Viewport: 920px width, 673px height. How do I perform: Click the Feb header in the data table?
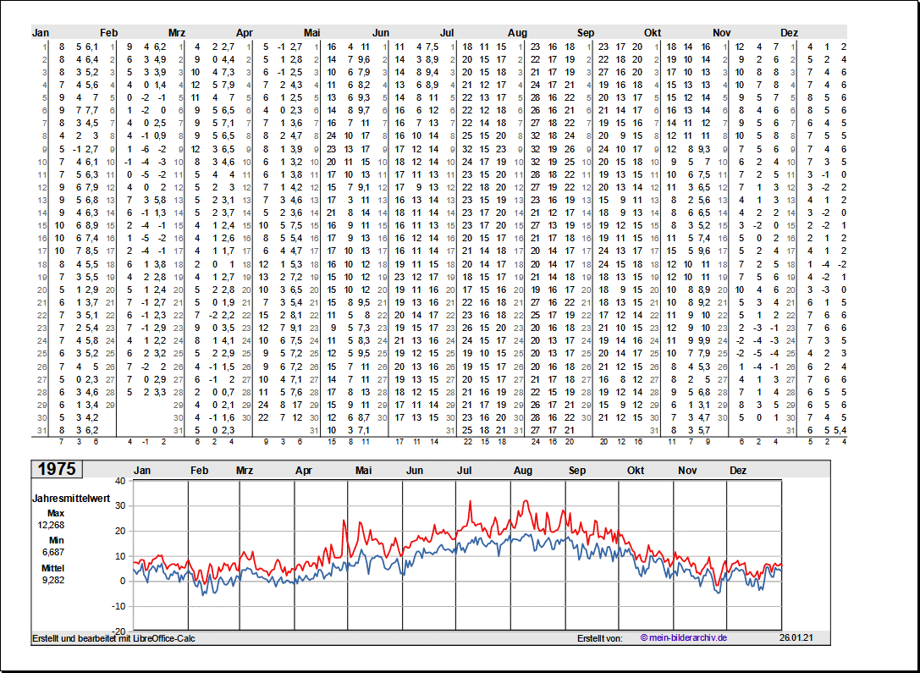[108, 33]
